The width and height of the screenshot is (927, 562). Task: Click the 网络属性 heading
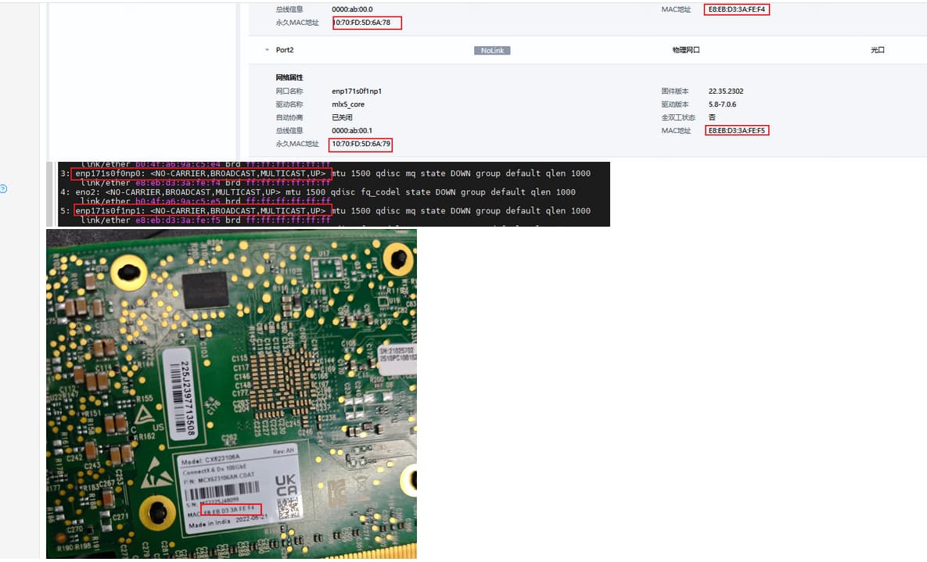(x=289, y=77)
